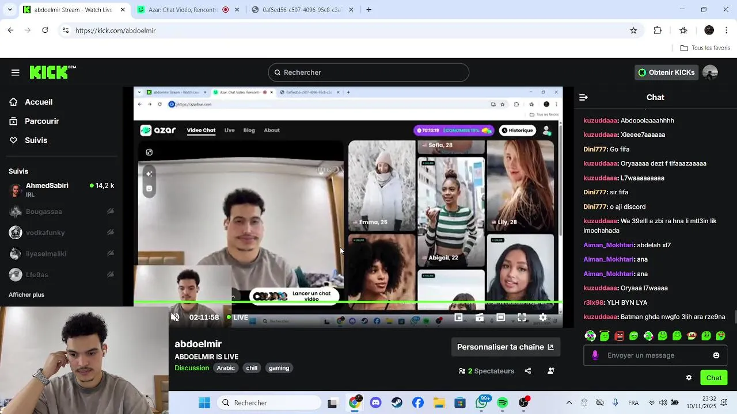Viewport: 737px width, 414px height.
Task: Click the Discussion category link
Action: coord(192,368)
